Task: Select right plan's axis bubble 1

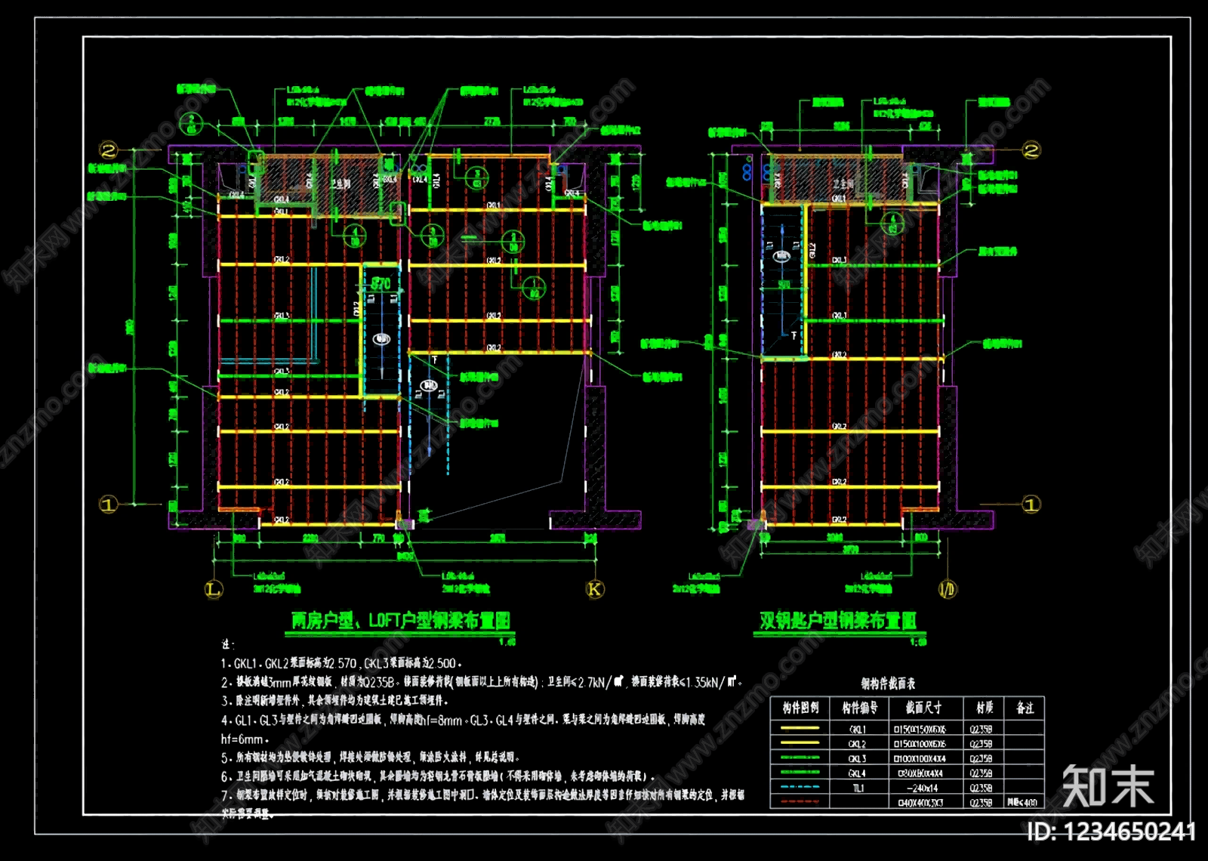Action: point(1031,504)
